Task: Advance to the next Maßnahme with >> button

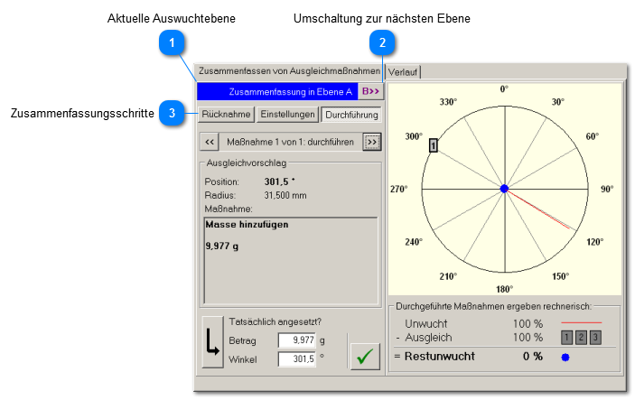Action: click(x=371, y=142)
